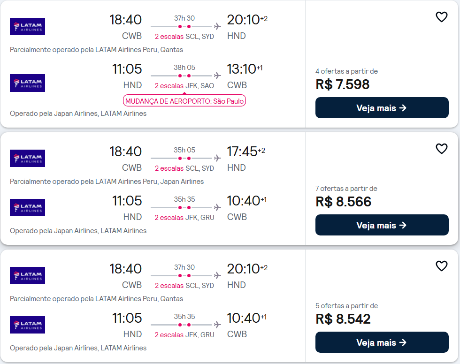Favorite the R$ 8.566 flight offer
The image size is (460, 364).
pyautogui.click(x=441, y=149)
